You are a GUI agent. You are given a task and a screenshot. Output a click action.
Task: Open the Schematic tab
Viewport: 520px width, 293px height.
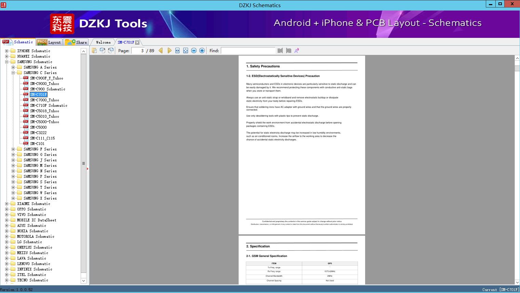tap(18, 42)
